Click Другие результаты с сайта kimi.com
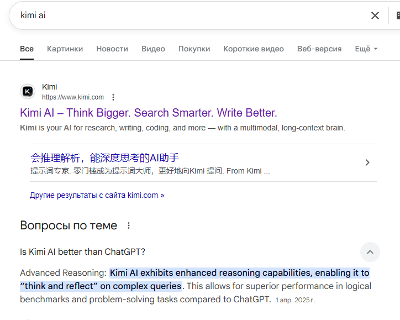This screenshot has width=400, height=320. point(97,195)
